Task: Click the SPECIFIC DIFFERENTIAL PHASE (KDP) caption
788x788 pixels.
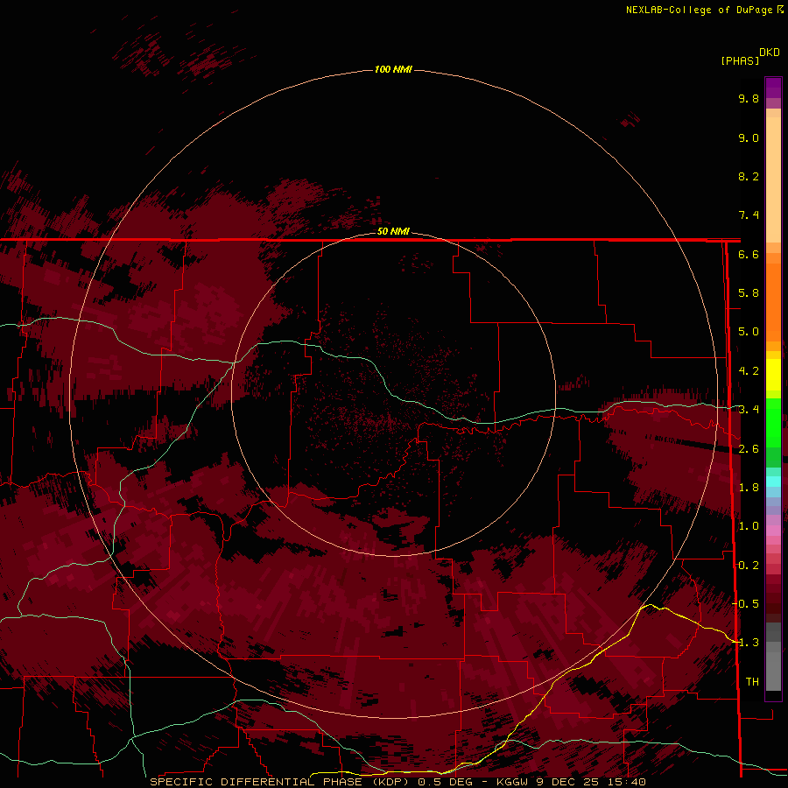Action: [279, 782]
